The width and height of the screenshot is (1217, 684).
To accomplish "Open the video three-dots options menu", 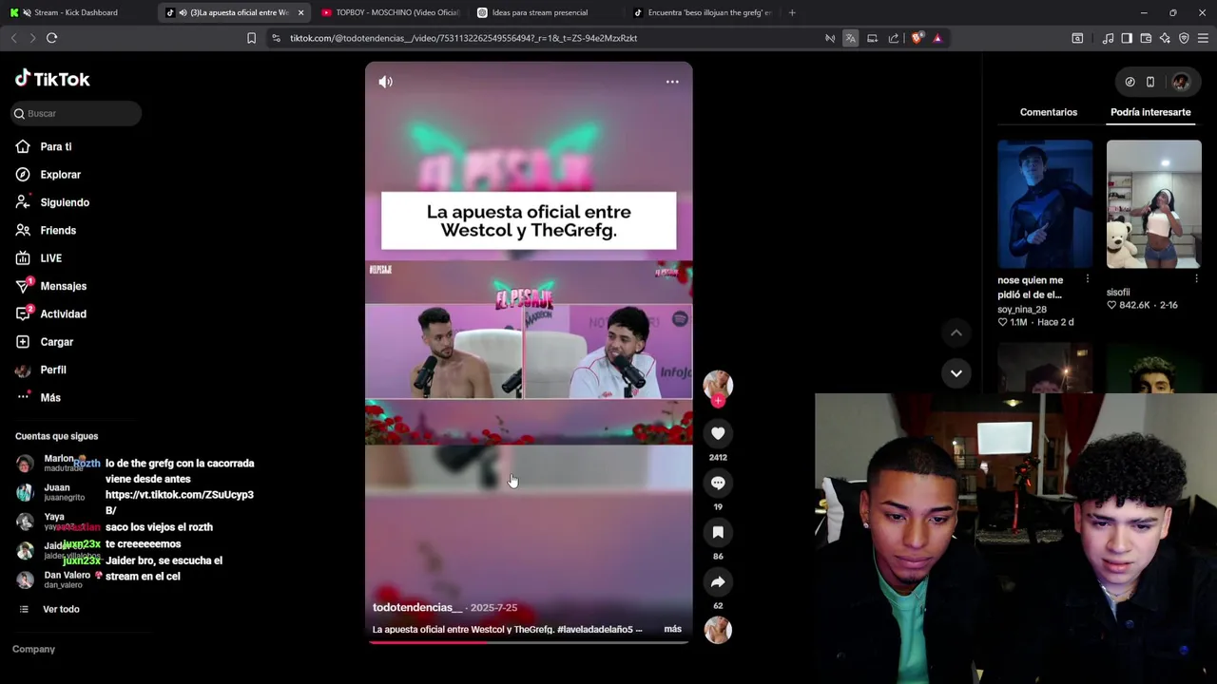I will tap(672, 82).
